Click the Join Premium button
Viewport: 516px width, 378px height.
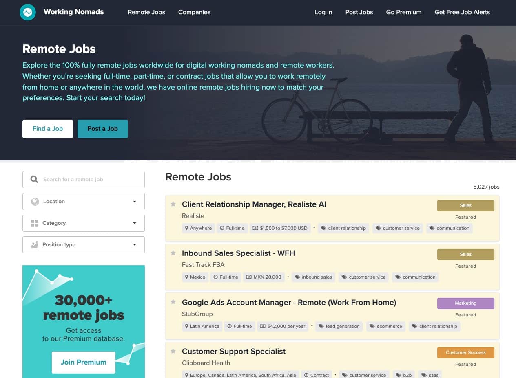(x=83, y=362)
